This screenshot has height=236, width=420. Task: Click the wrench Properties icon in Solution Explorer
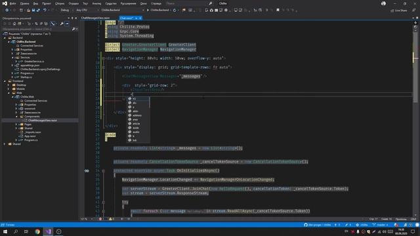(62, 24)
